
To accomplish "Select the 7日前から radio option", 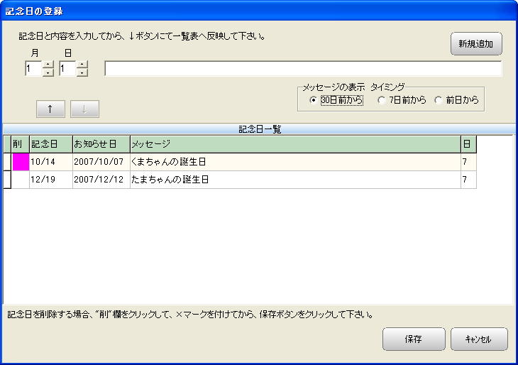I will point(382,100).
